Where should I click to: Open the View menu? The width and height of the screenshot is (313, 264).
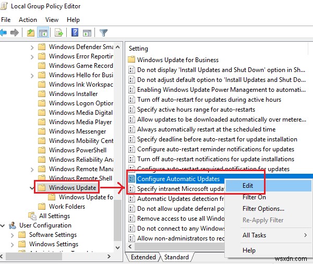(x=52, y=20)
